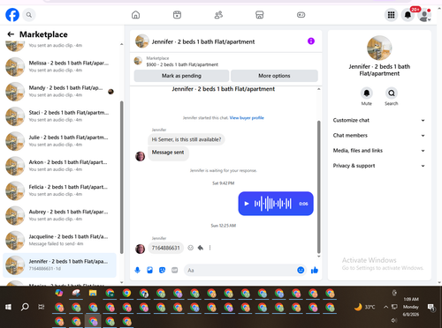Play the 0:06 audio clip
This screenshot has height=328, width=442.
click(x=247, y=204)
